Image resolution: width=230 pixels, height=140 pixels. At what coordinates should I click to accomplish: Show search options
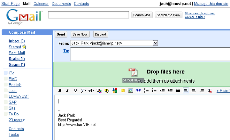point(200,13)
